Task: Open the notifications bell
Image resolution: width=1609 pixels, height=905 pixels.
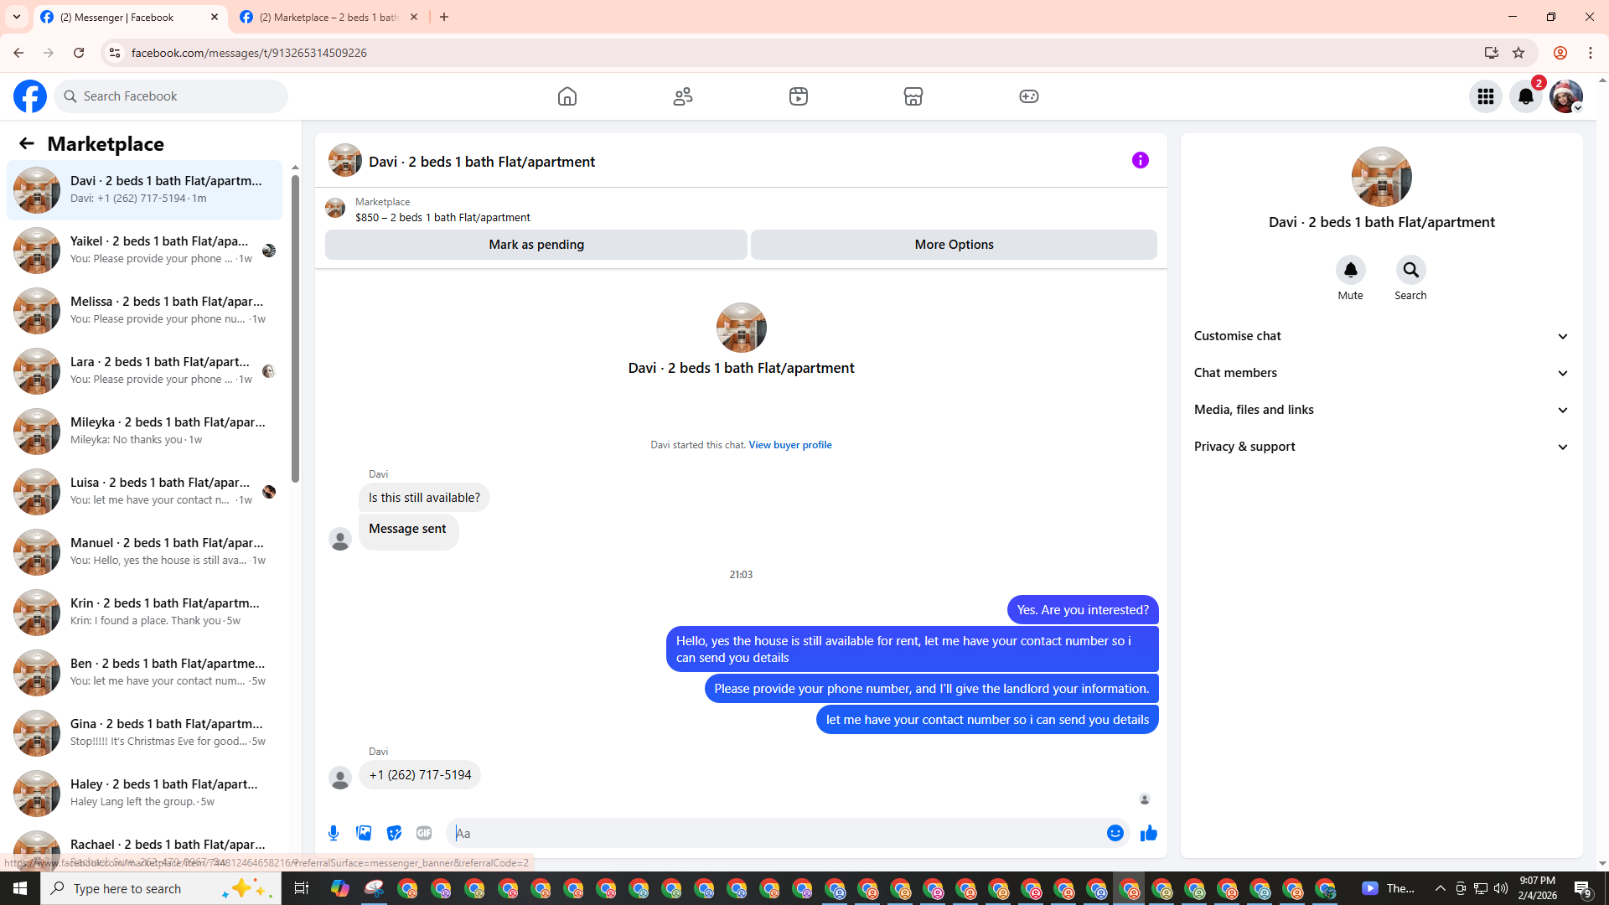Action: pos(1525,96)
